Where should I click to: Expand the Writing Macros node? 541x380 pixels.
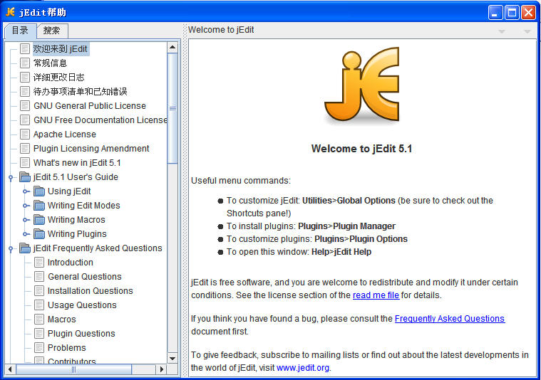pos(26,220)
